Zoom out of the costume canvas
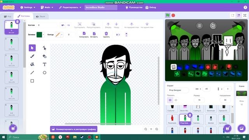The image size is (249, 140). click(x=146, y=129)
